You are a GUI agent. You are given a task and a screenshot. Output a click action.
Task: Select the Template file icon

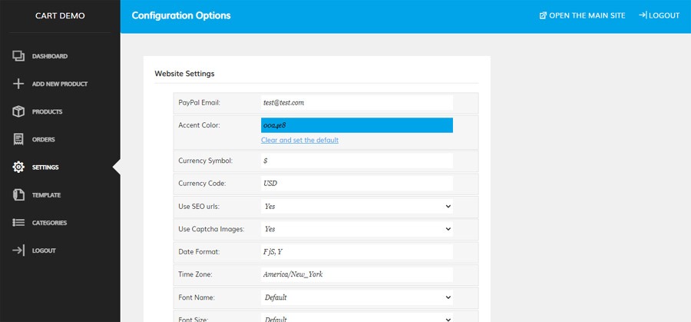[x=18, y=195]
